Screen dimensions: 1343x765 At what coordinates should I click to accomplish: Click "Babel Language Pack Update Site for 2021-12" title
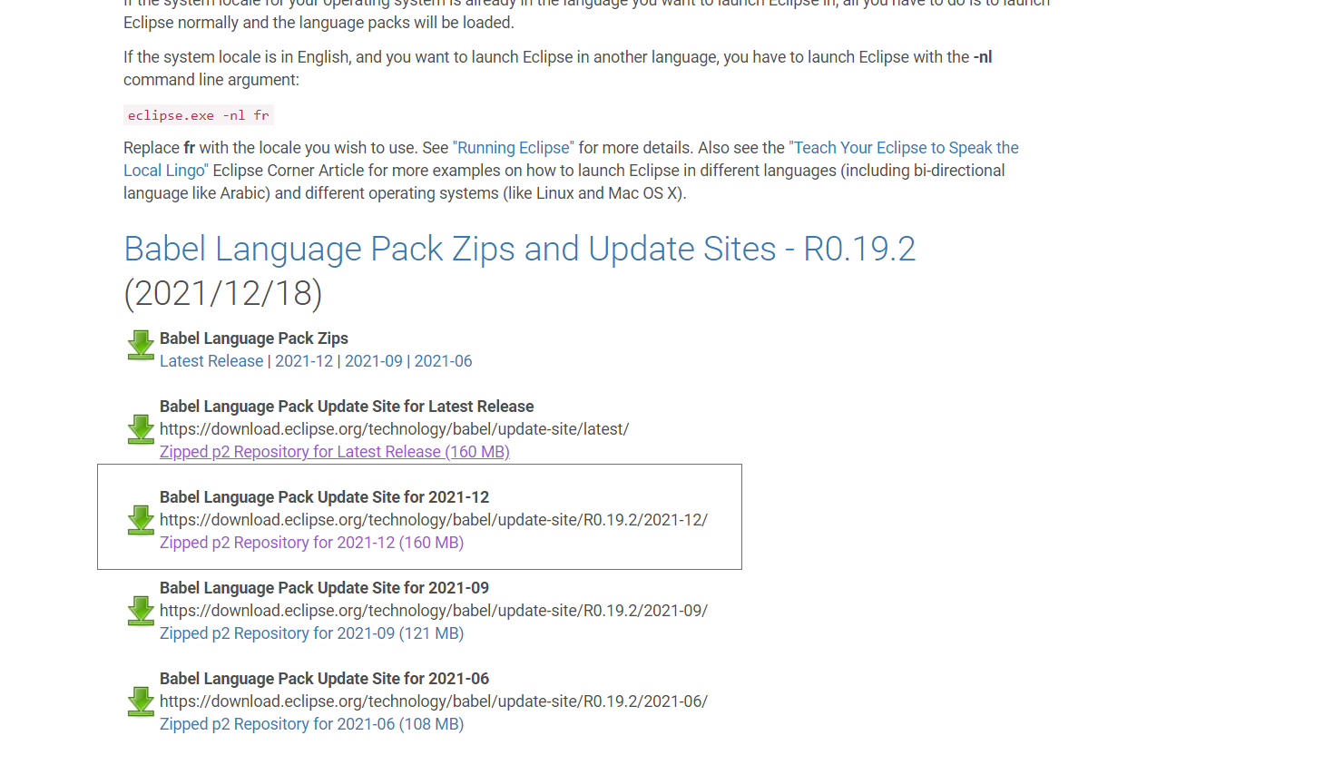(x=324, y=497)
